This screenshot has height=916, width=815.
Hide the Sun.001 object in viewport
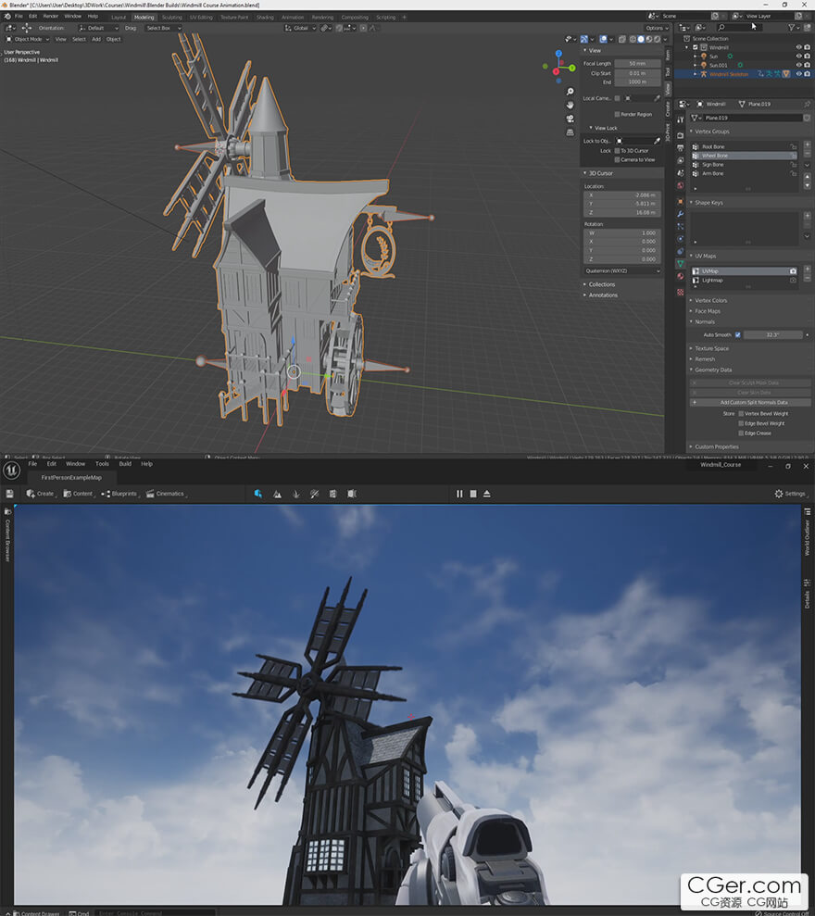pyautogui.click(x=798, y=65)
